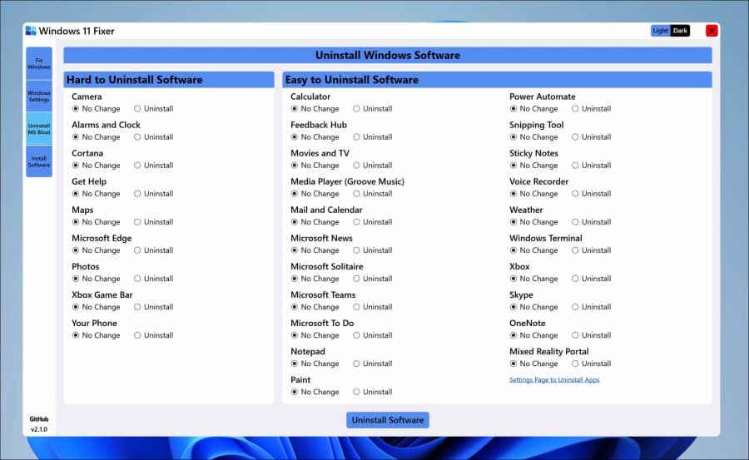Open Settings Page to Uninstall Apps link

[x=554, y=380]
